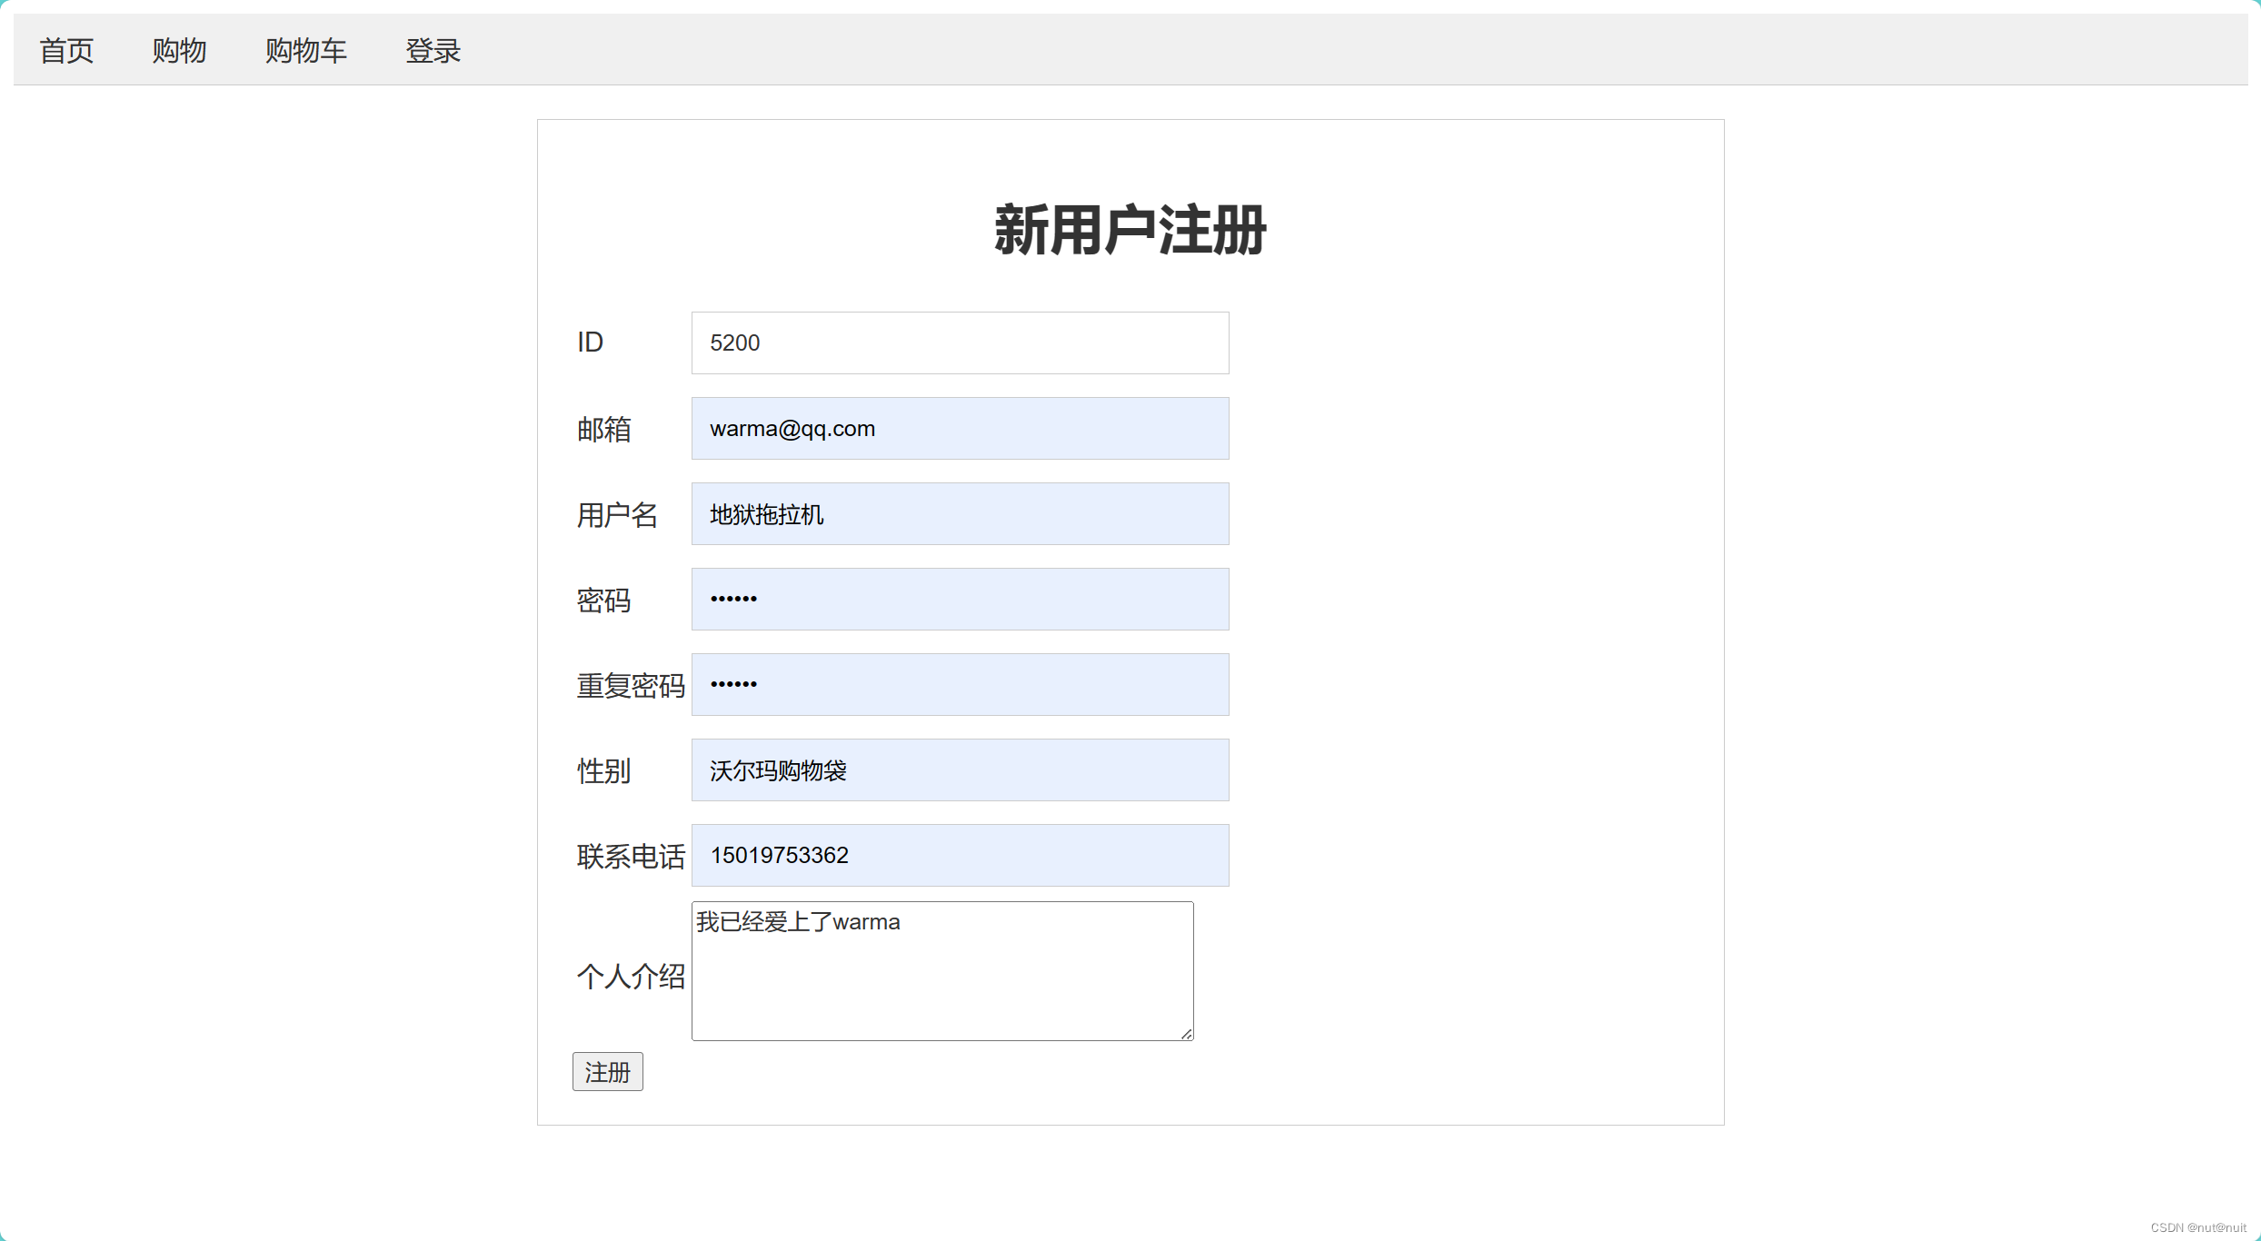Click the 个人介绍 field label

click(x=630, y=977)
